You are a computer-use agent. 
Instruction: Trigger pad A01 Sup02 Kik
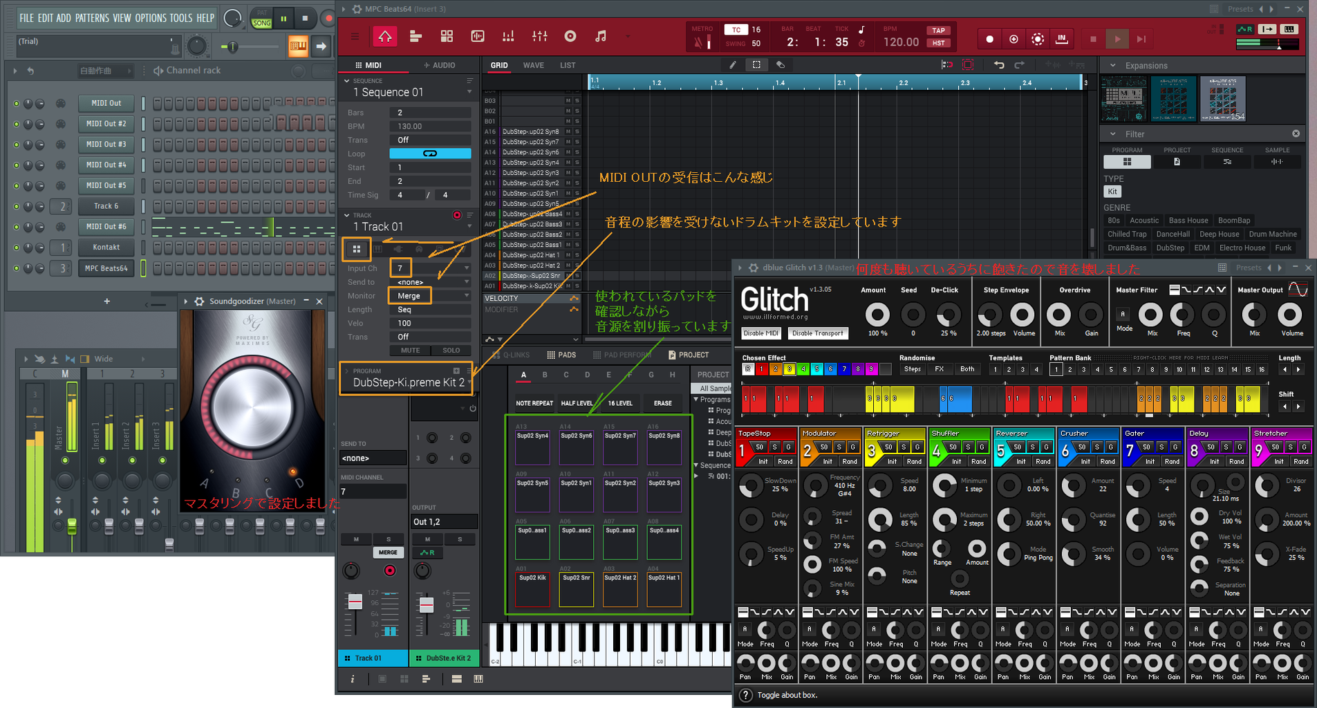532,590
